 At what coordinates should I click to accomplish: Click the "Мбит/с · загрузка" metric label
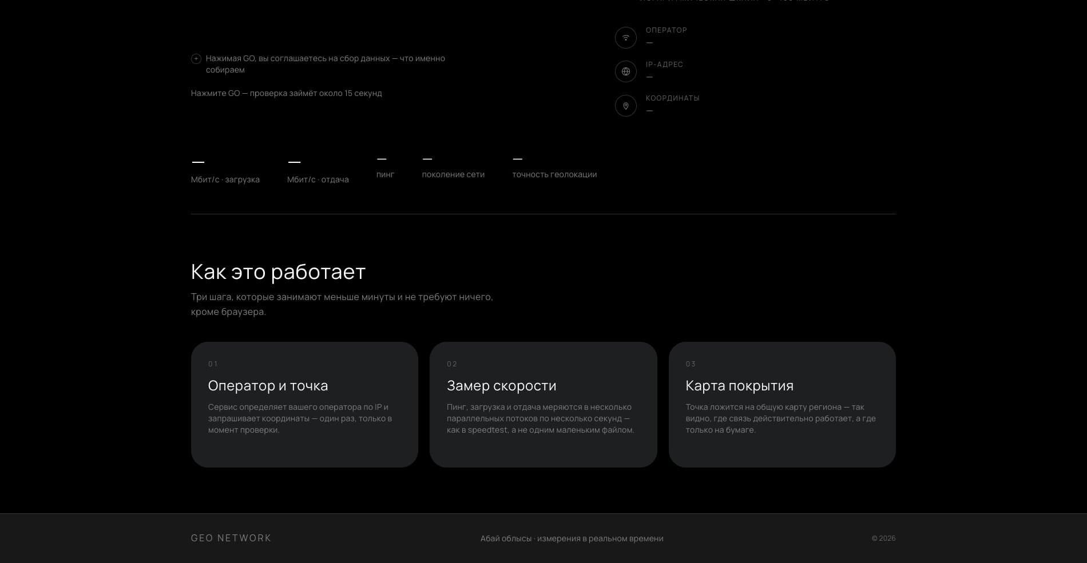(225, 179)
